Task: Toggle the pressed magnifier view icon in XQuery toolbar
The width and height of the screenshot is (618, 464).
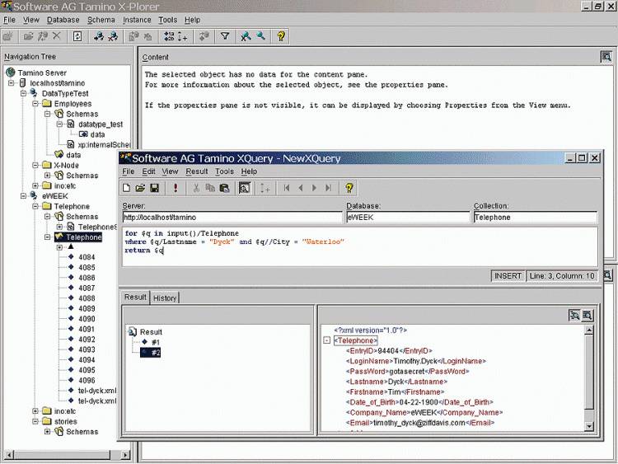Action: point(245,188)
